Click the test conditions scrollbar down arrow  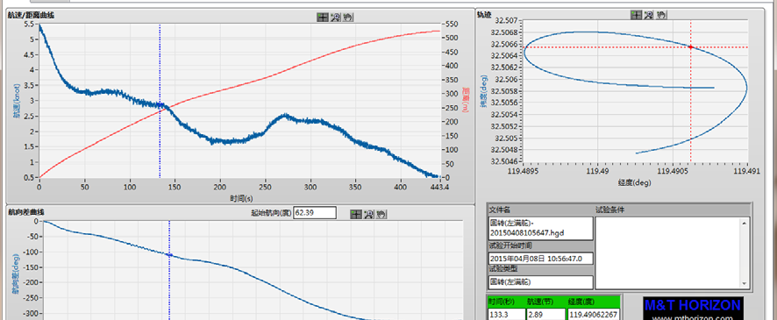(744, 284)
